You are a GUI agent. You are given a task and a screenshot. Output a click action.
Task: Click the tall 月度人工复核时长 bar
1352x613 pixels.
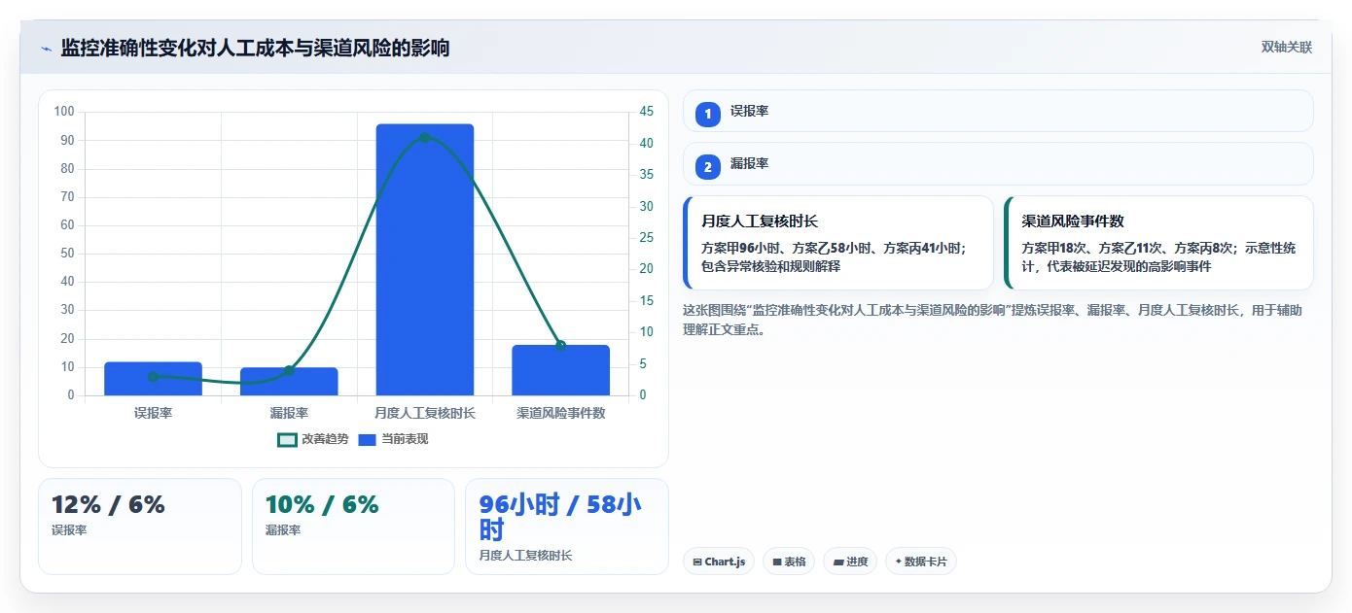pos(425,259)
